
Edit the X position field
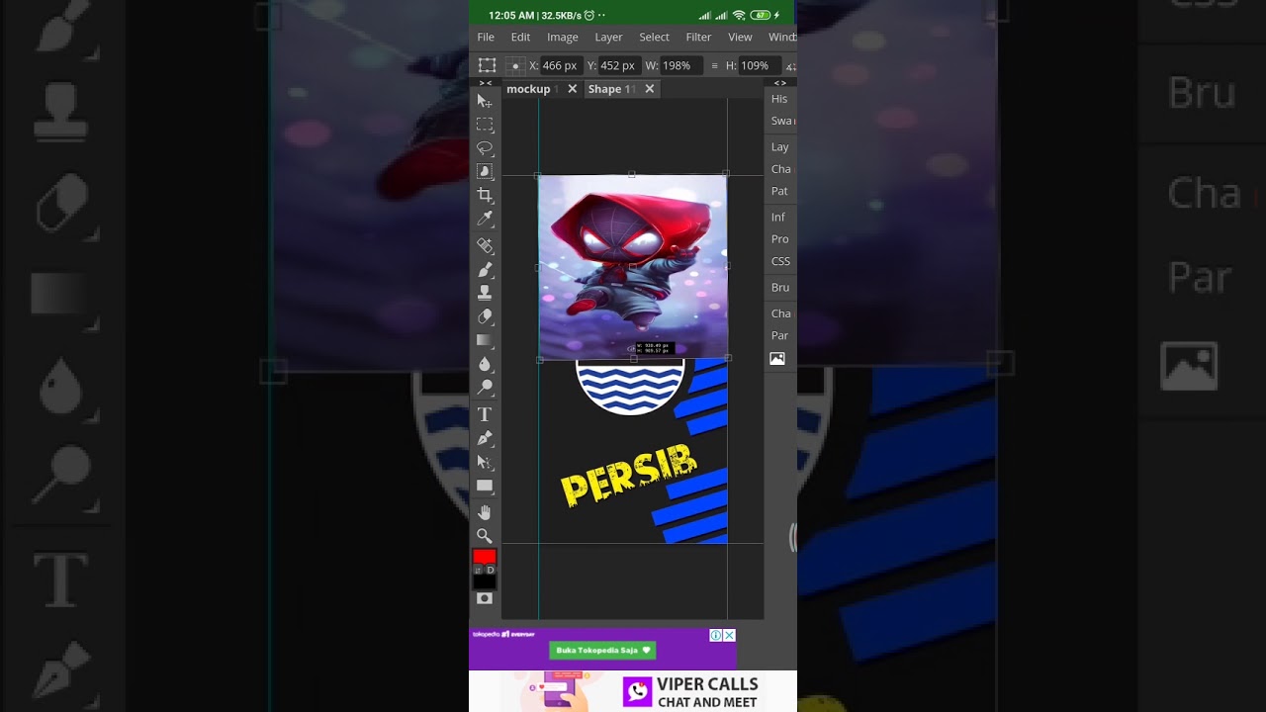click(x=561, y=65)
